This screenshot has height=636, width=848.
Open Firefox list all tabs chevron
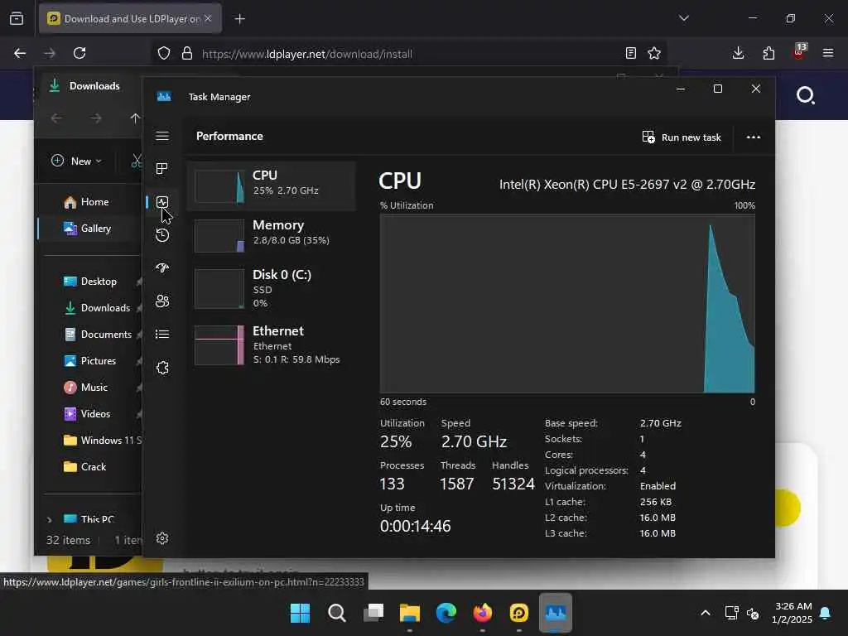point(684,18)
